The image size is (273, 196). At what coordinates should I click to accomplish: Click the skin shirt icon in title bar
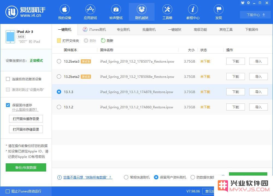click(x=242, y=3)
